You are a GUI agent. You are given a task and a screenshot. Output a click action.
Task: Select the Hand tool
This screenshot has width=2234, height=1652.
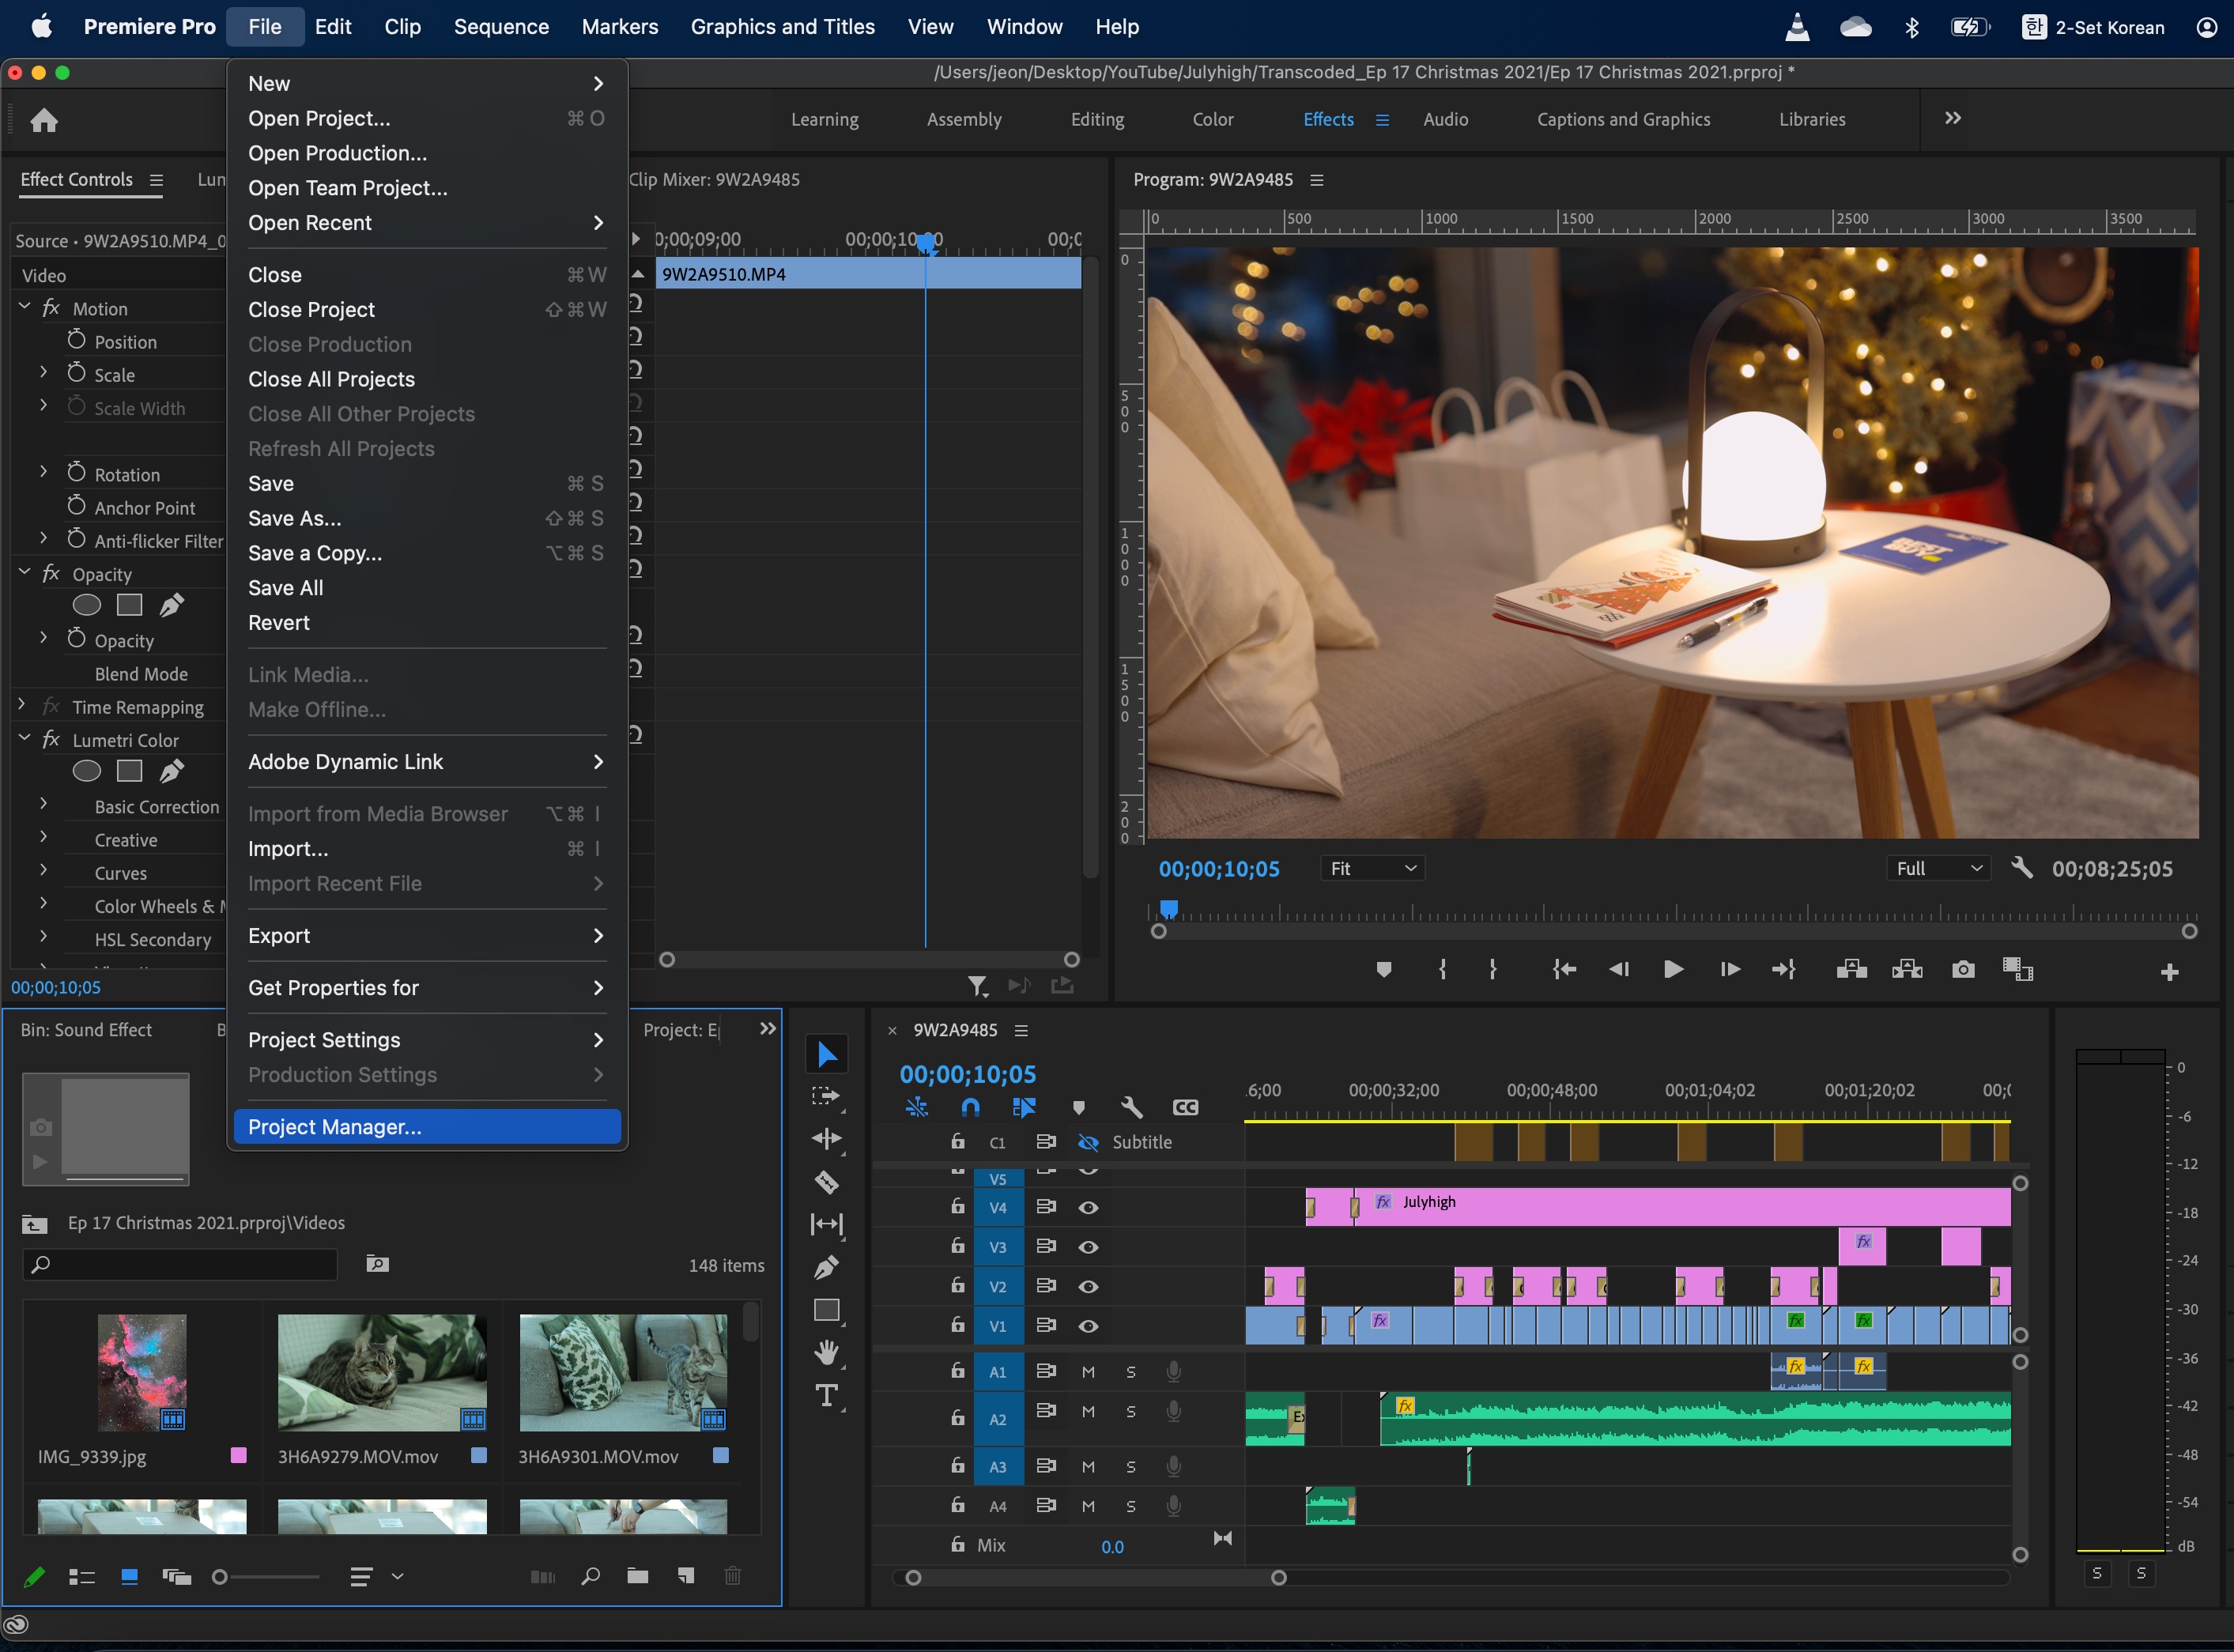[x=827, y=1353]
